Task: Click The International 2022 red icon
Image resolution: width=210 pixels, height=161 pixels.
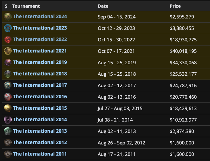Action: 8,39
